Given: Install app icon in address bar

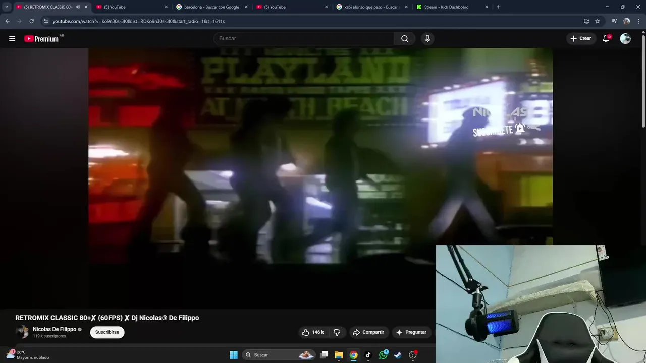Looking at the screenshot, I should click(x=586, y=21).
